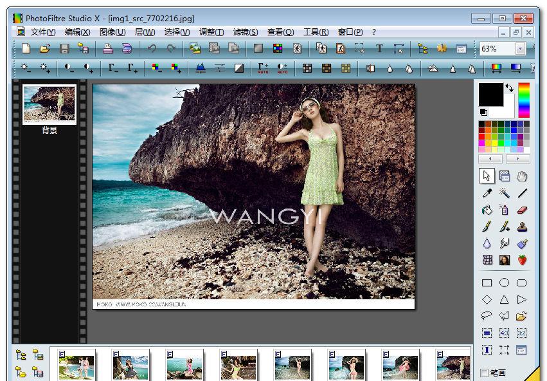Open the scanner import icon
Viewport: 547px width, 381px height.
(x=127, y=48)
